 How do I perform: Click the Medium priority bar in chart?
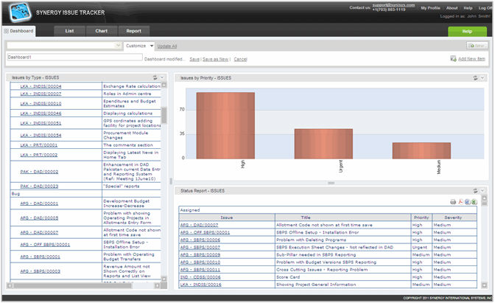[421, 150]
